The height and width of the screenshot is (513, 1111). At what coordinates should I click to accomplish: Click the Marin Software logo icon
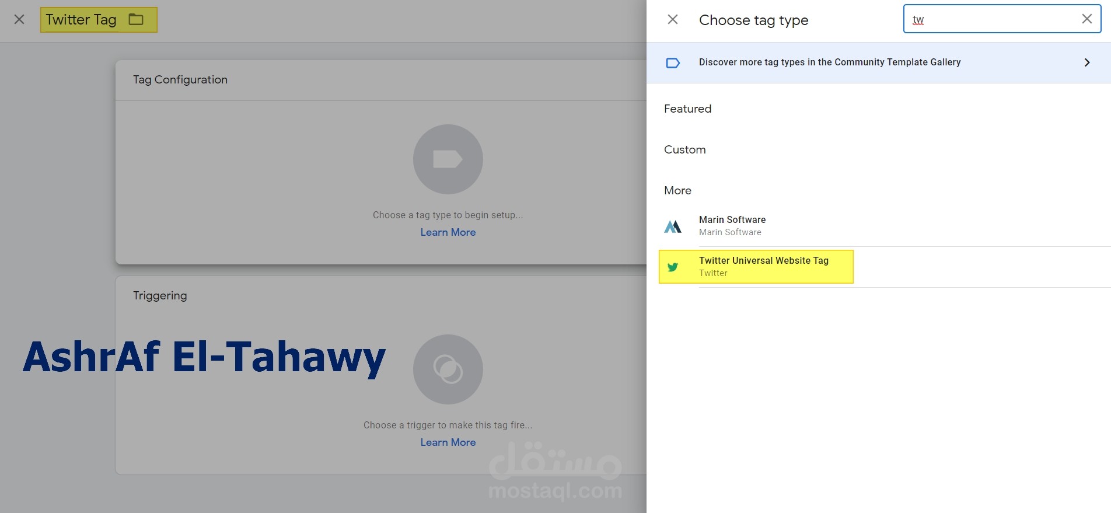[673, 226]
